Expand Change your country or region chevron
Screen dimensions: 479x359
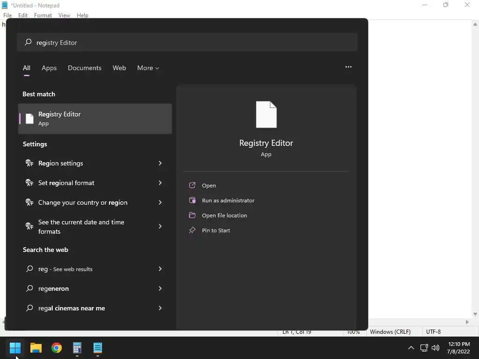pos(160,202)
